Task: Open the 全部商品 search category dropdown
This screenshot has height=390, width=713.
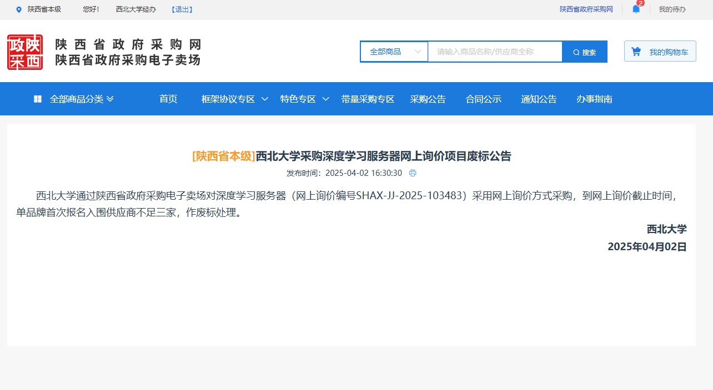Action: point(394,52)
